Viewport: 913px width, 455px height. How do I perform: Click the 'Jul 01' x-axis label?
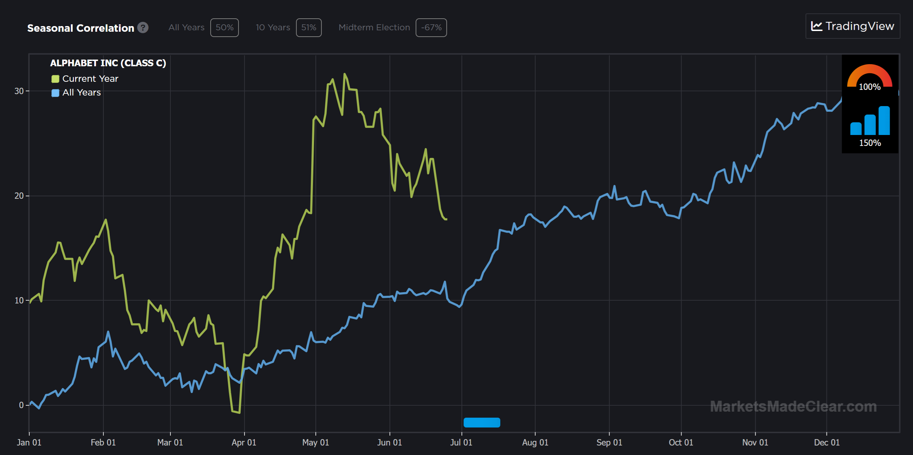pyautogui.click(x=461, y=442)
